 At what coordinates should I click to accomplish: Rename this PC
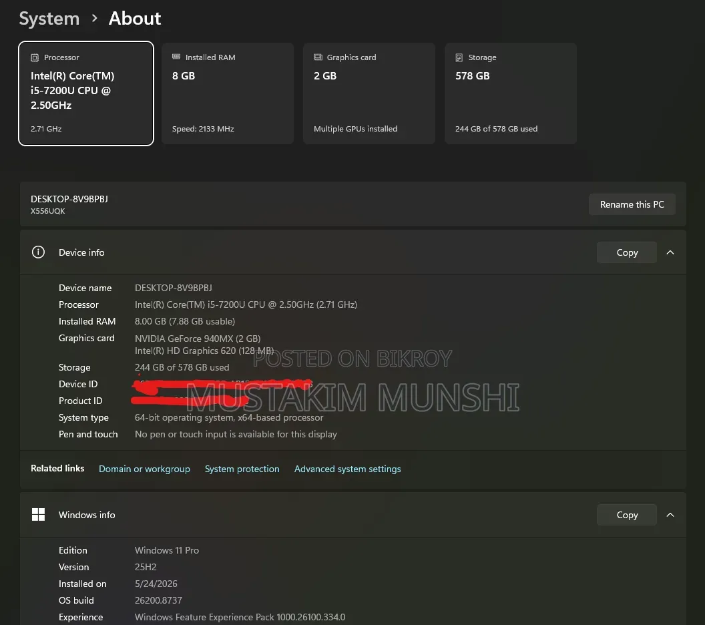[632, 204]
